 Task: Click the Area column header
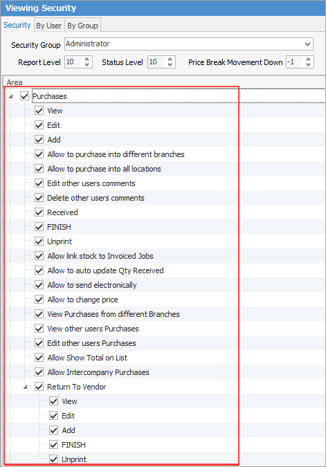tap(164, 82)
